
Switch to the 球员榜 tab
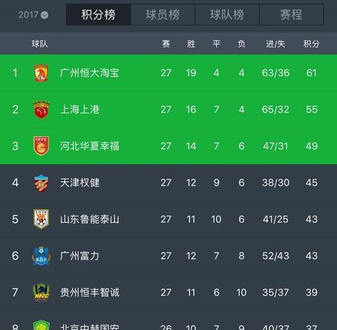[x=162, y=15]
